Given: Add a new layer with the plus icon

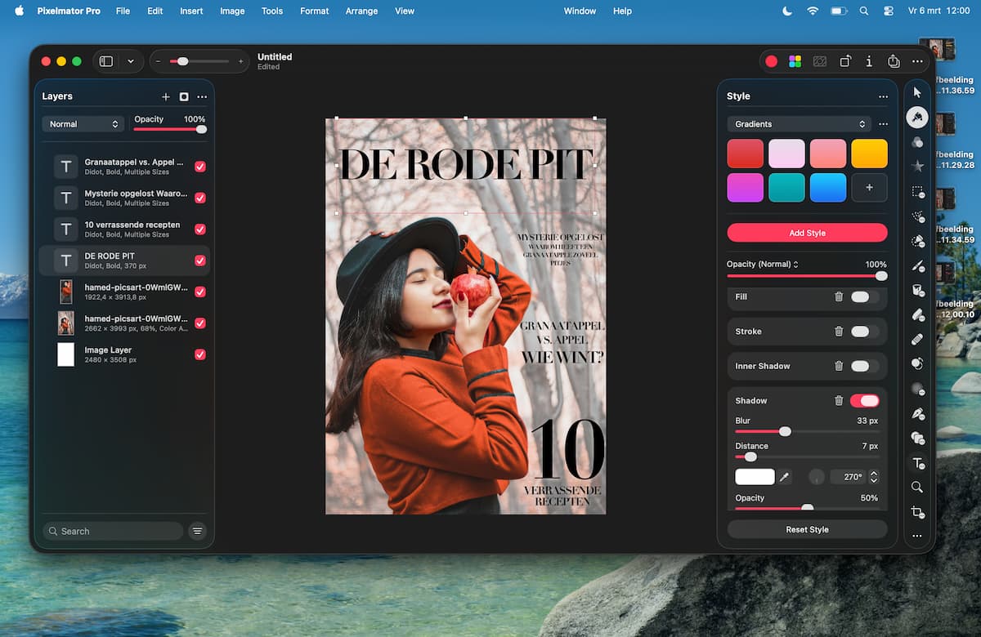Looking at the screenshot, I should (x=166, y=96).
